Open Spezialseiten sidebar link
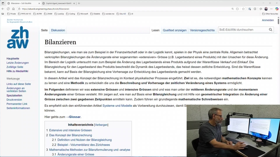 14,95
